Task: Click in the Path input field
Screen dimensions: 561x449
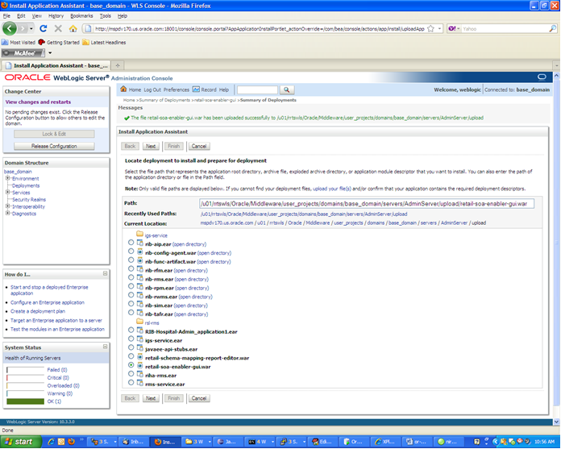Action: tap(367, 204)
